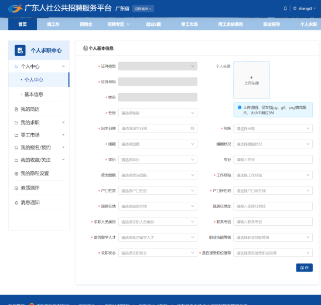The width and height of the screenshot is (321, 305).
Task: Click the notification bell icon in header
Action: pyautogui.click(x=285, y=8)
